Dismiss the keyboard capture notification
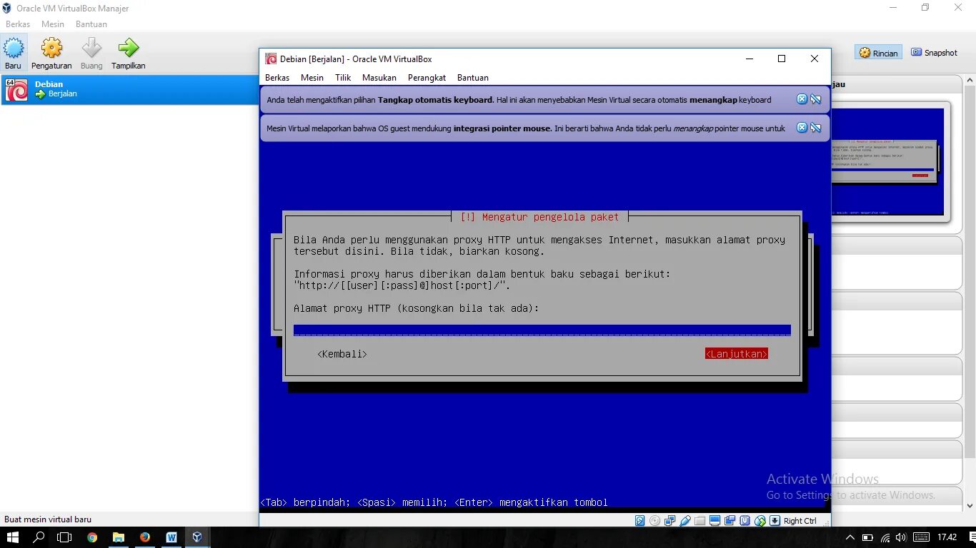Viewport: 976px width, 548px height. (x=802, y=99)
